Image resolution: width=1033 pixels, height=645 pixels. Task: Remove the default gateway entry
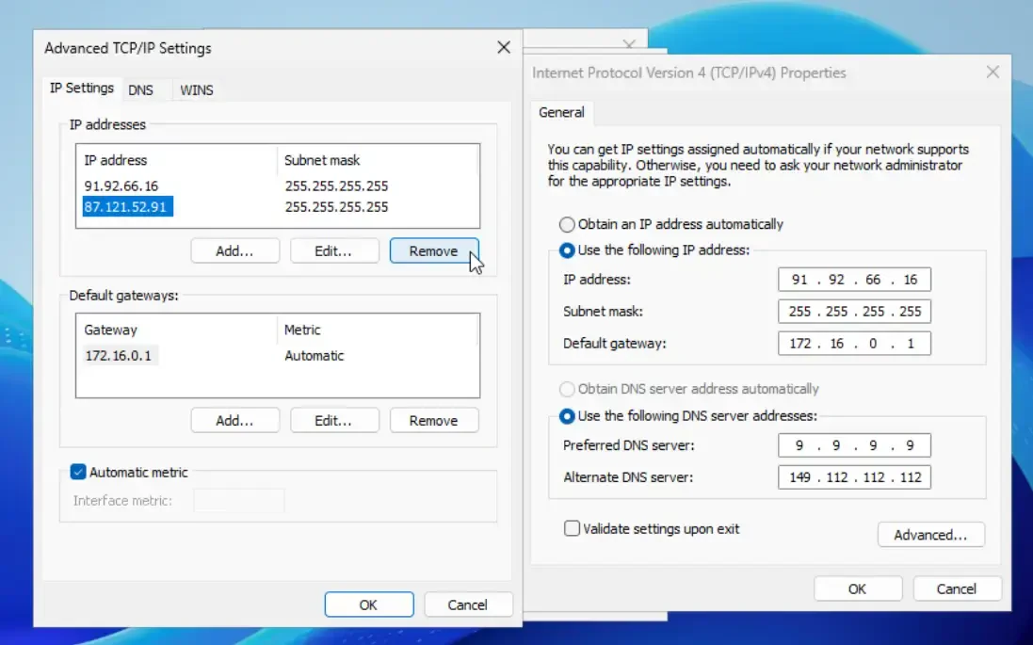point(433,421)
